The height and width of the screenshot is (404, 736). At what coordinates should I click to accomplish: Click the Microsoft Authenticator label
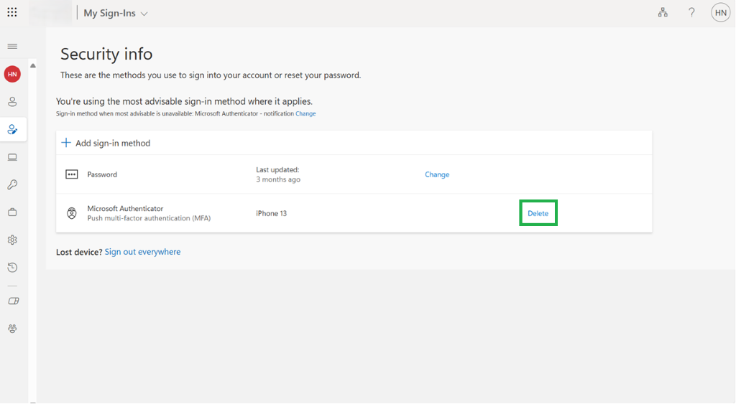[x=125, y=209]
